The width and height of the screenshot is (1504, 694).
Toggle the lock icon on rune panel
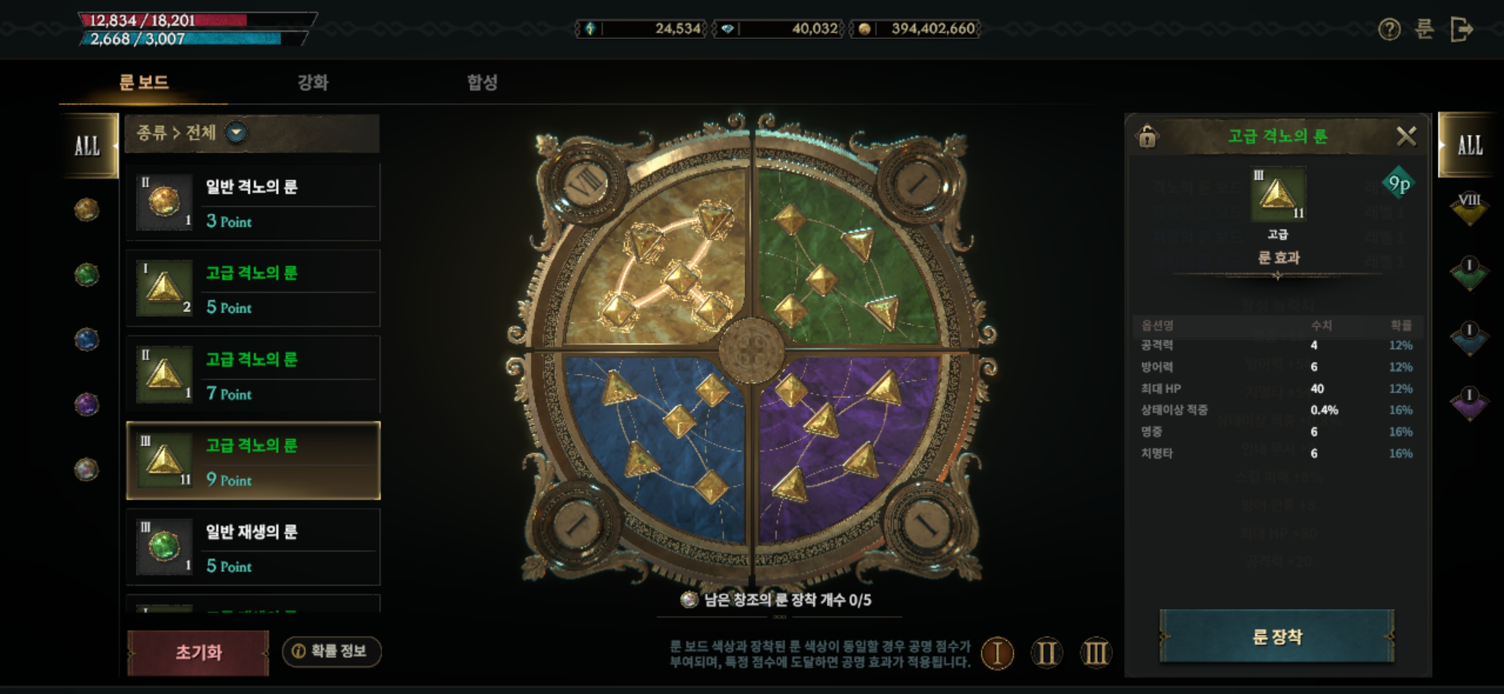1147,136
